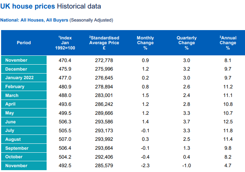Select the monthly change value -2.3
Screen dimensions: 245x172
[x=145, y=166]
